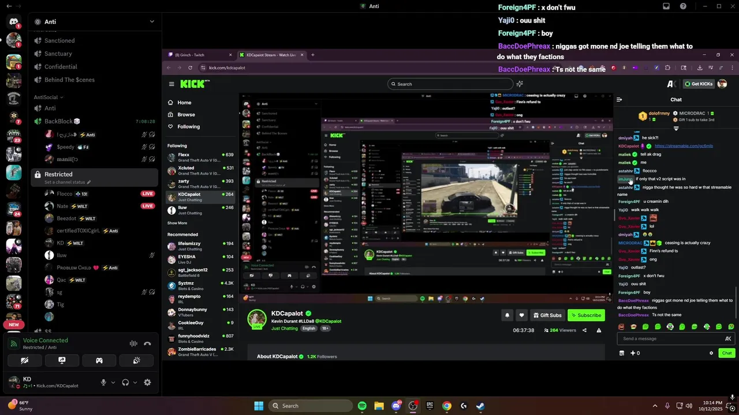
Task: Select the KDCapalot Stream Chrome tab
Action: (x=270, y=55)
